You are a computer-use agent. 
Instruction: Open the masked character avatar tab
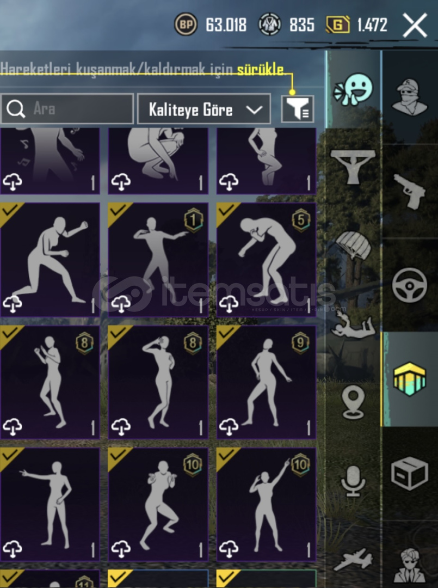click(x=409, y=97)
